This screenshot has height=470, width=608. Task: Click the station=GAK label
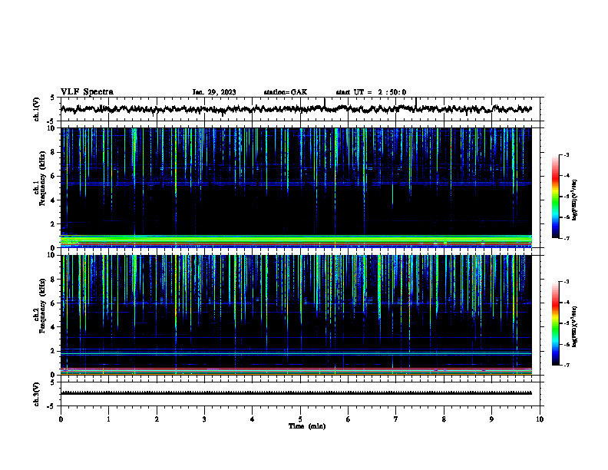click(286, 92)
